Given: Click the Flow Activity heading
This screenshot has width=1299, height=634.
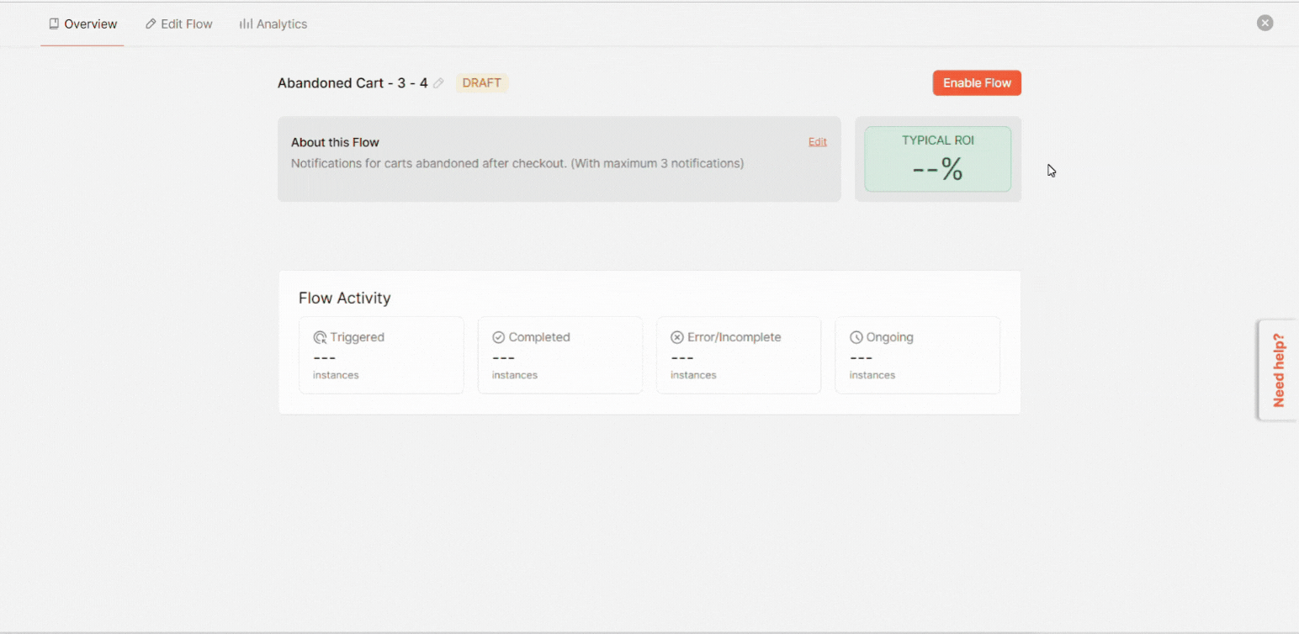Looking at the screenshot, I should pos(345,298).
